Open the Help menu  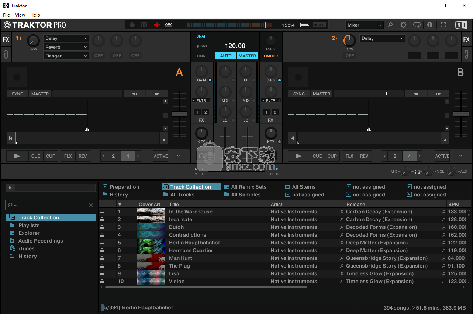tap(35, 15)
